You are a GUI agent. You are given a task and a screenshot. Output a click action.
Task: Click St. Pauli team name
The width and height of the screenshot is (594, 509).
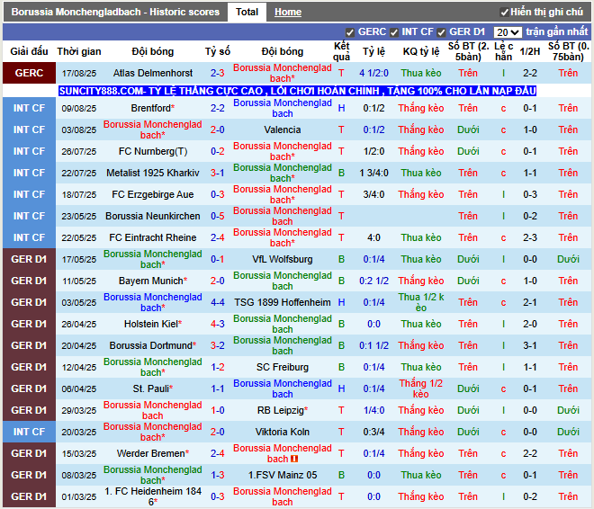point(153,388)
